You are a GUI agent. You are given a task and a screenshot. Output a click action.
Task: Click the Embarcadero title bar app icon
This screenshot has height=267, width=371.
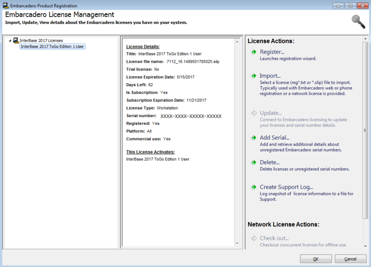[x=6, y=5]
